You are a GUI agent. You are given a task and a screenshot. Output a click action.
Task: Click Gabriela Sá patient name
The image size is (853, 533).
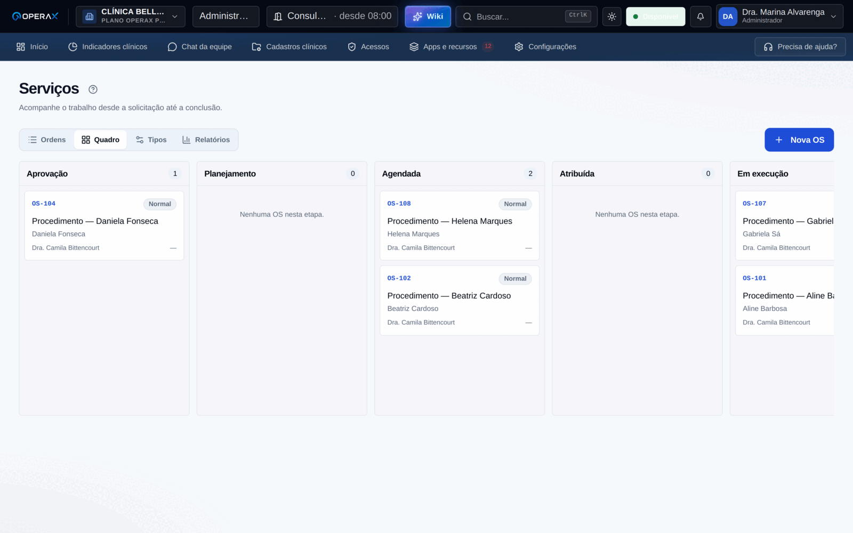[761, 234]
